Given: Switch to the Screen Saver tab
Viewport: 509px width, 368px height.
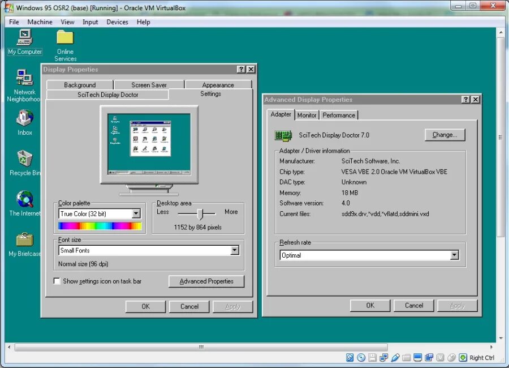Looking at the screenshot, I should point(149,85).
